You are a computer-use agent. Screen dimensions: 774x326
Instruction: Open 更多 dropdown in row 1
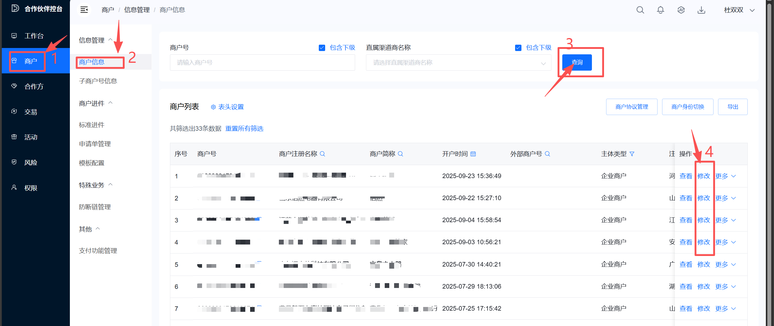(x=725, y=176)
